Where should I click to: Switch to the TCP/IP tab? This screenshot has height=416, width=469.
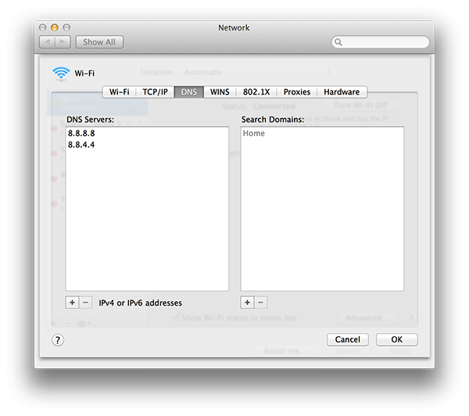tap(155, 91)
